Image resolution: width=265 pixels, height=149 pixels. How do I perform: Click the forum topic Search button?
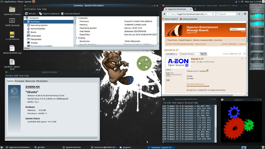(x=203, y=54)
